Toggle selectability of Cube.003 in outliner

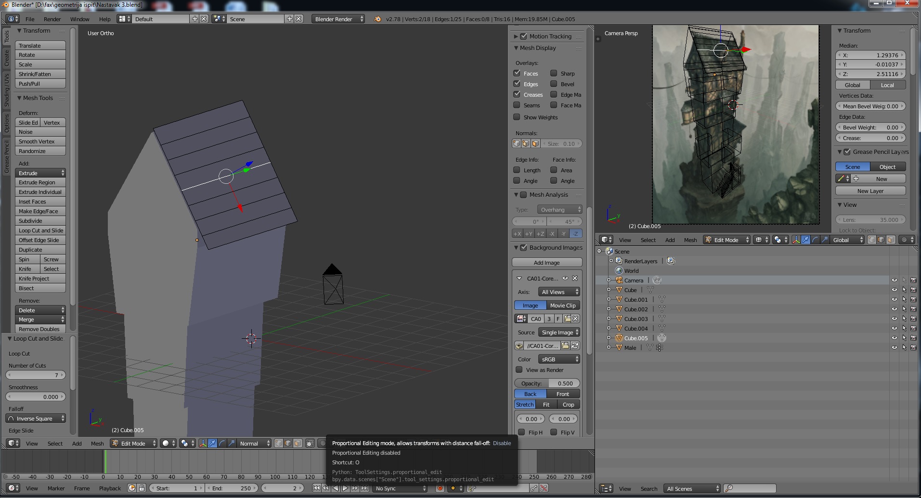[904, 319]
